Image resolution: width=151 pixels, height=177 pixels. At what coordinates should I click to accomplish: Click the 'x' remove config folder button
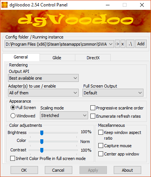pos(123,44)
